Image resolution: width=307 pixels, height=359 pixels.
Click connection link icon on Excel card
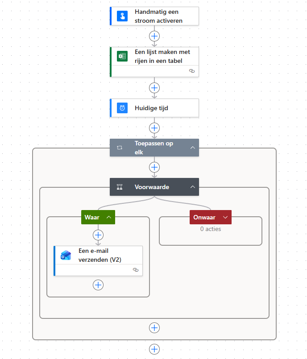coord(192,71)
